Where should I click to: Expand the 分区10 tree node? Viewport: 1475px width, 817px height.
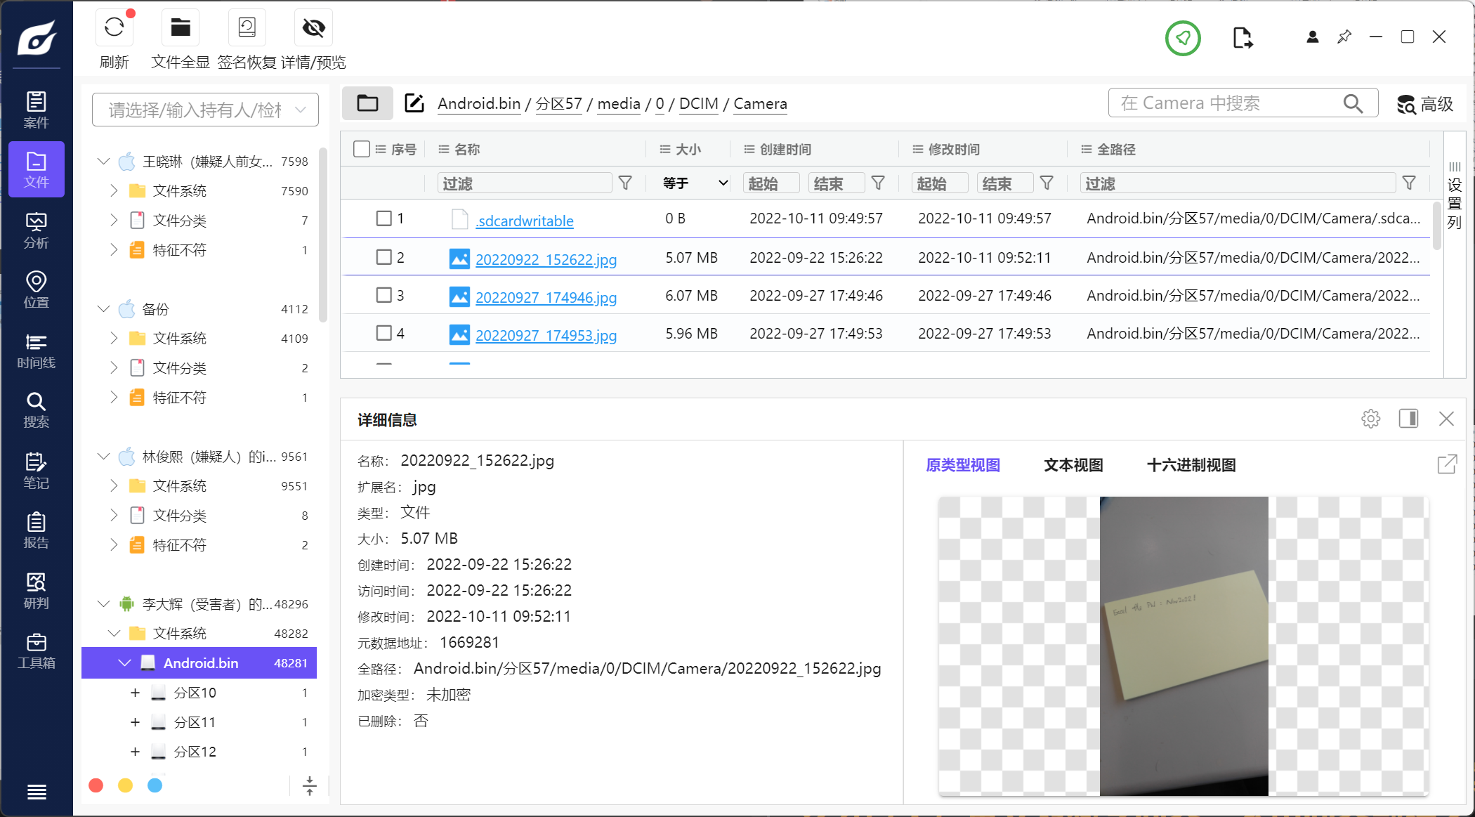click(135, 693)
